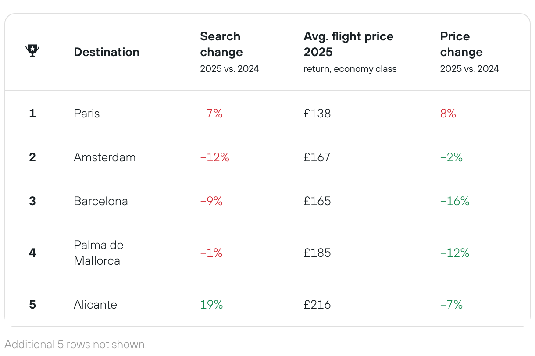
Task: Click the Avg. flight price 2025 header
Action: (x=349, y=44)
